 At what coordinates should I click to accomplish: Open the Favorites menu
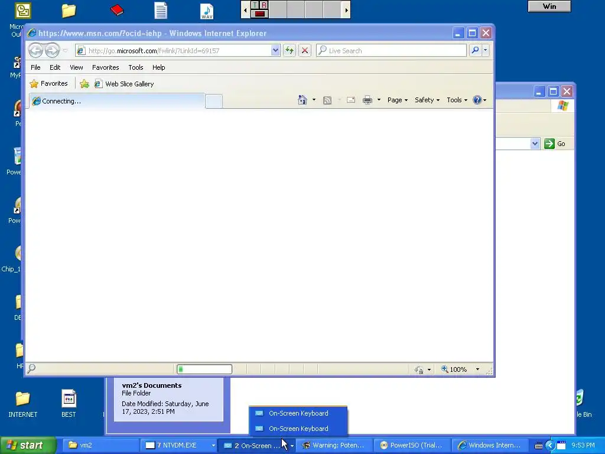click(105, 67)
